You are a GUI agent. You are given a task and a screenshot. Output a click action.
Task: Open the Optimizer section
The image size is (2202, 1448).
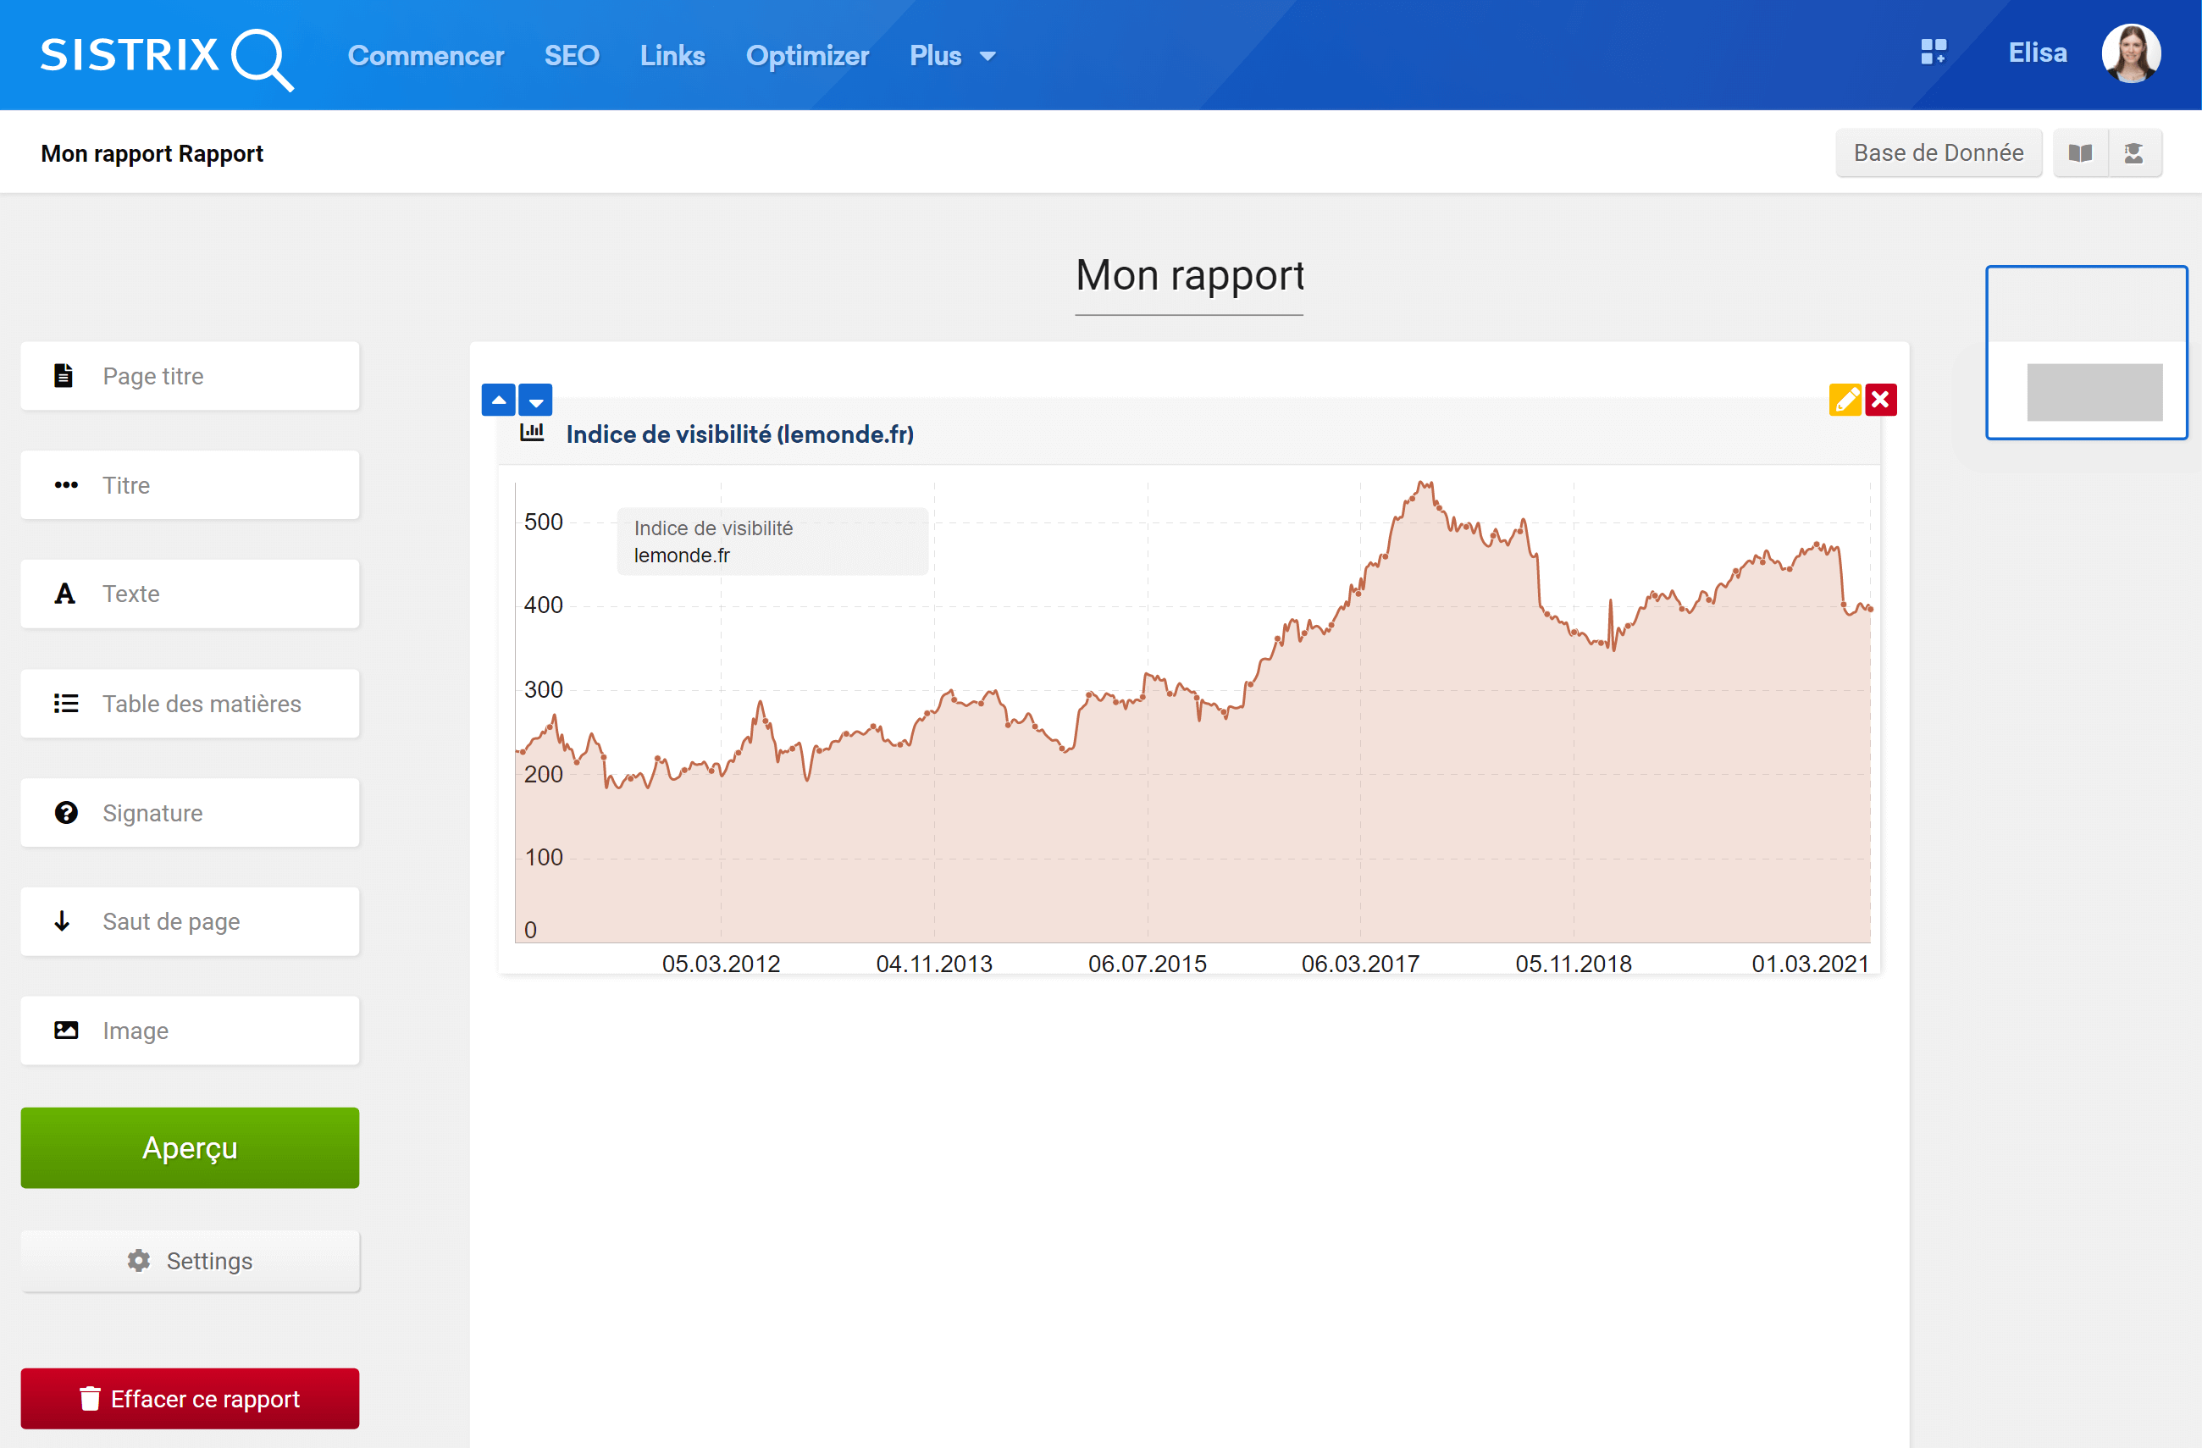(x=807, y=56)
